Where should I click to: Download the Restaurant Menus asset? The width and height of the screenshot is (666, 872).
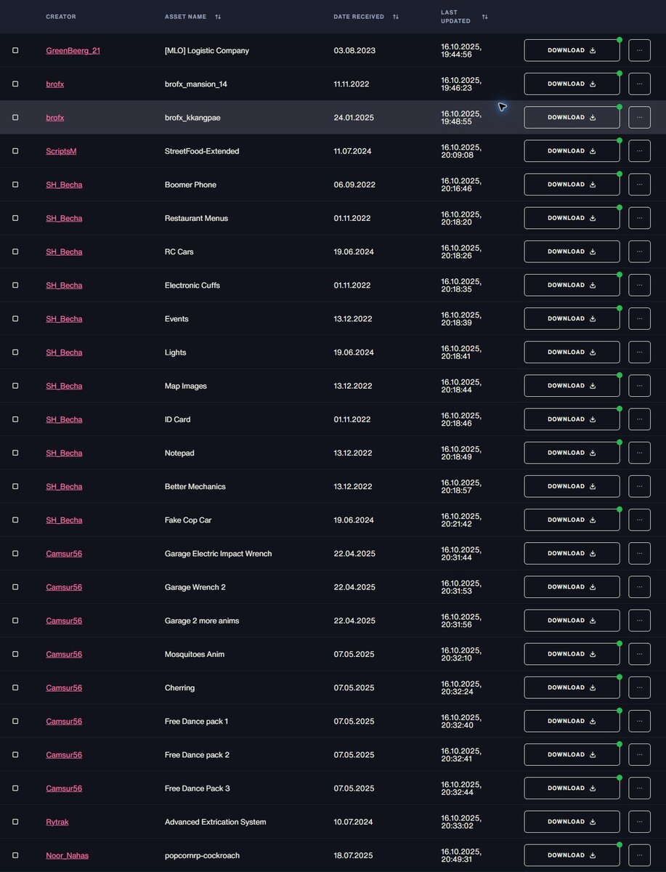[x=572, y=218]
